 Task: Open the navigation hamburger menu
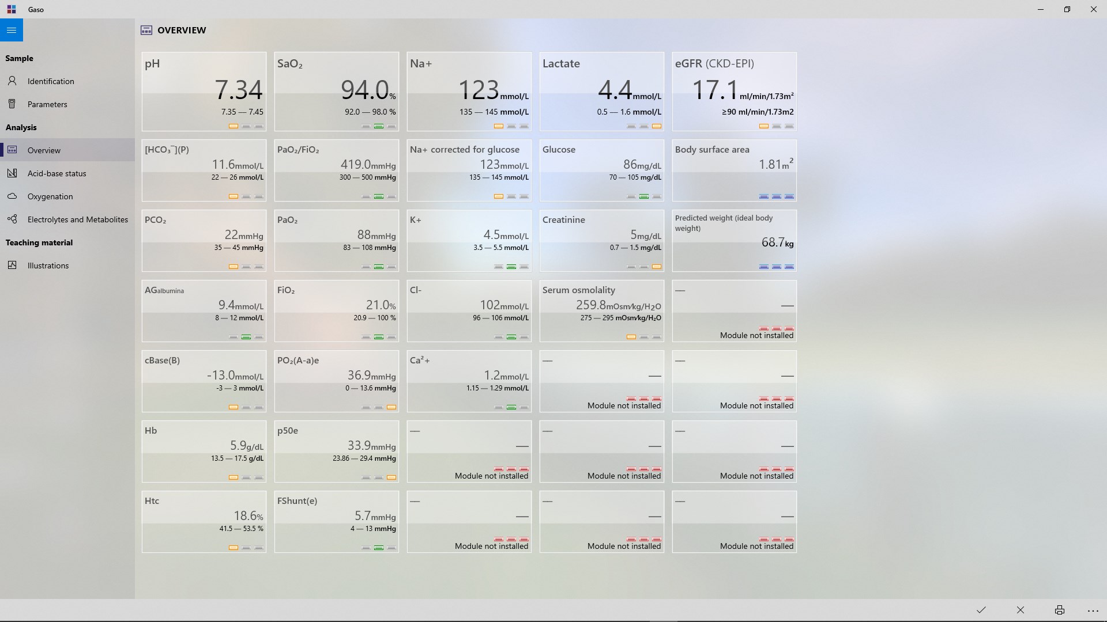click(x=12, y=30)
